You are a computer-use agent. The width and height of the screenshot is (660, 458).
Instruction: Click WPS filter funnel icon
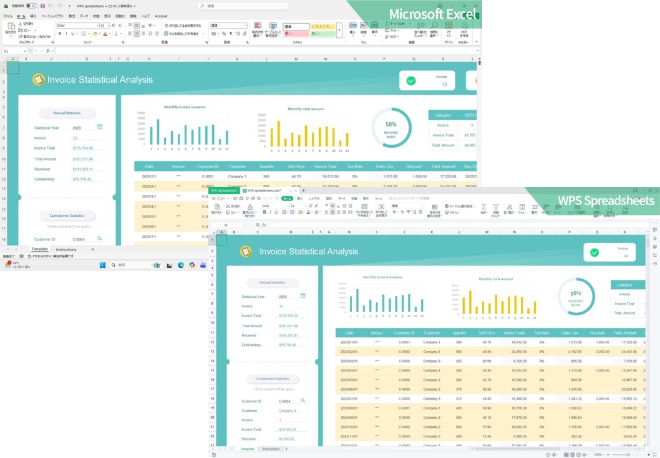(x=496, y=207)
